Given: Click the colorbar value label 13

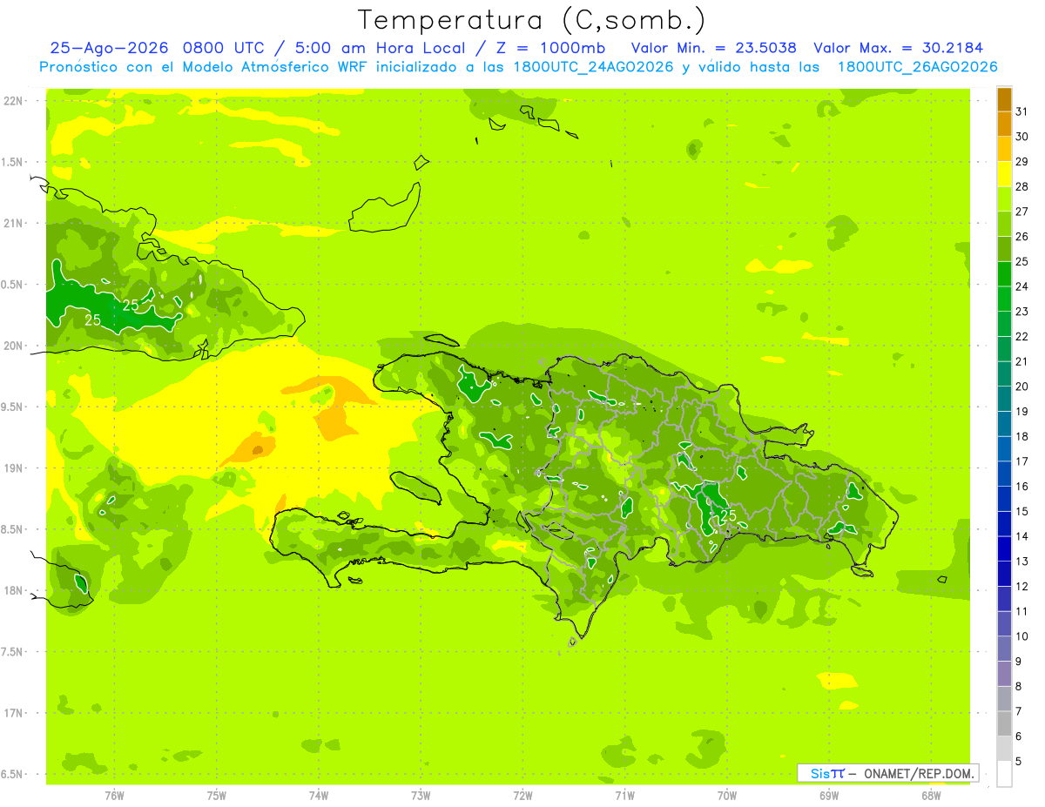Looking at the screenshot, I should 1022,562.
